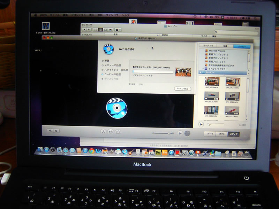Sort Finder list by 変更日 column header
Viewport: 279px width, 209px height.
pos(176,35)
